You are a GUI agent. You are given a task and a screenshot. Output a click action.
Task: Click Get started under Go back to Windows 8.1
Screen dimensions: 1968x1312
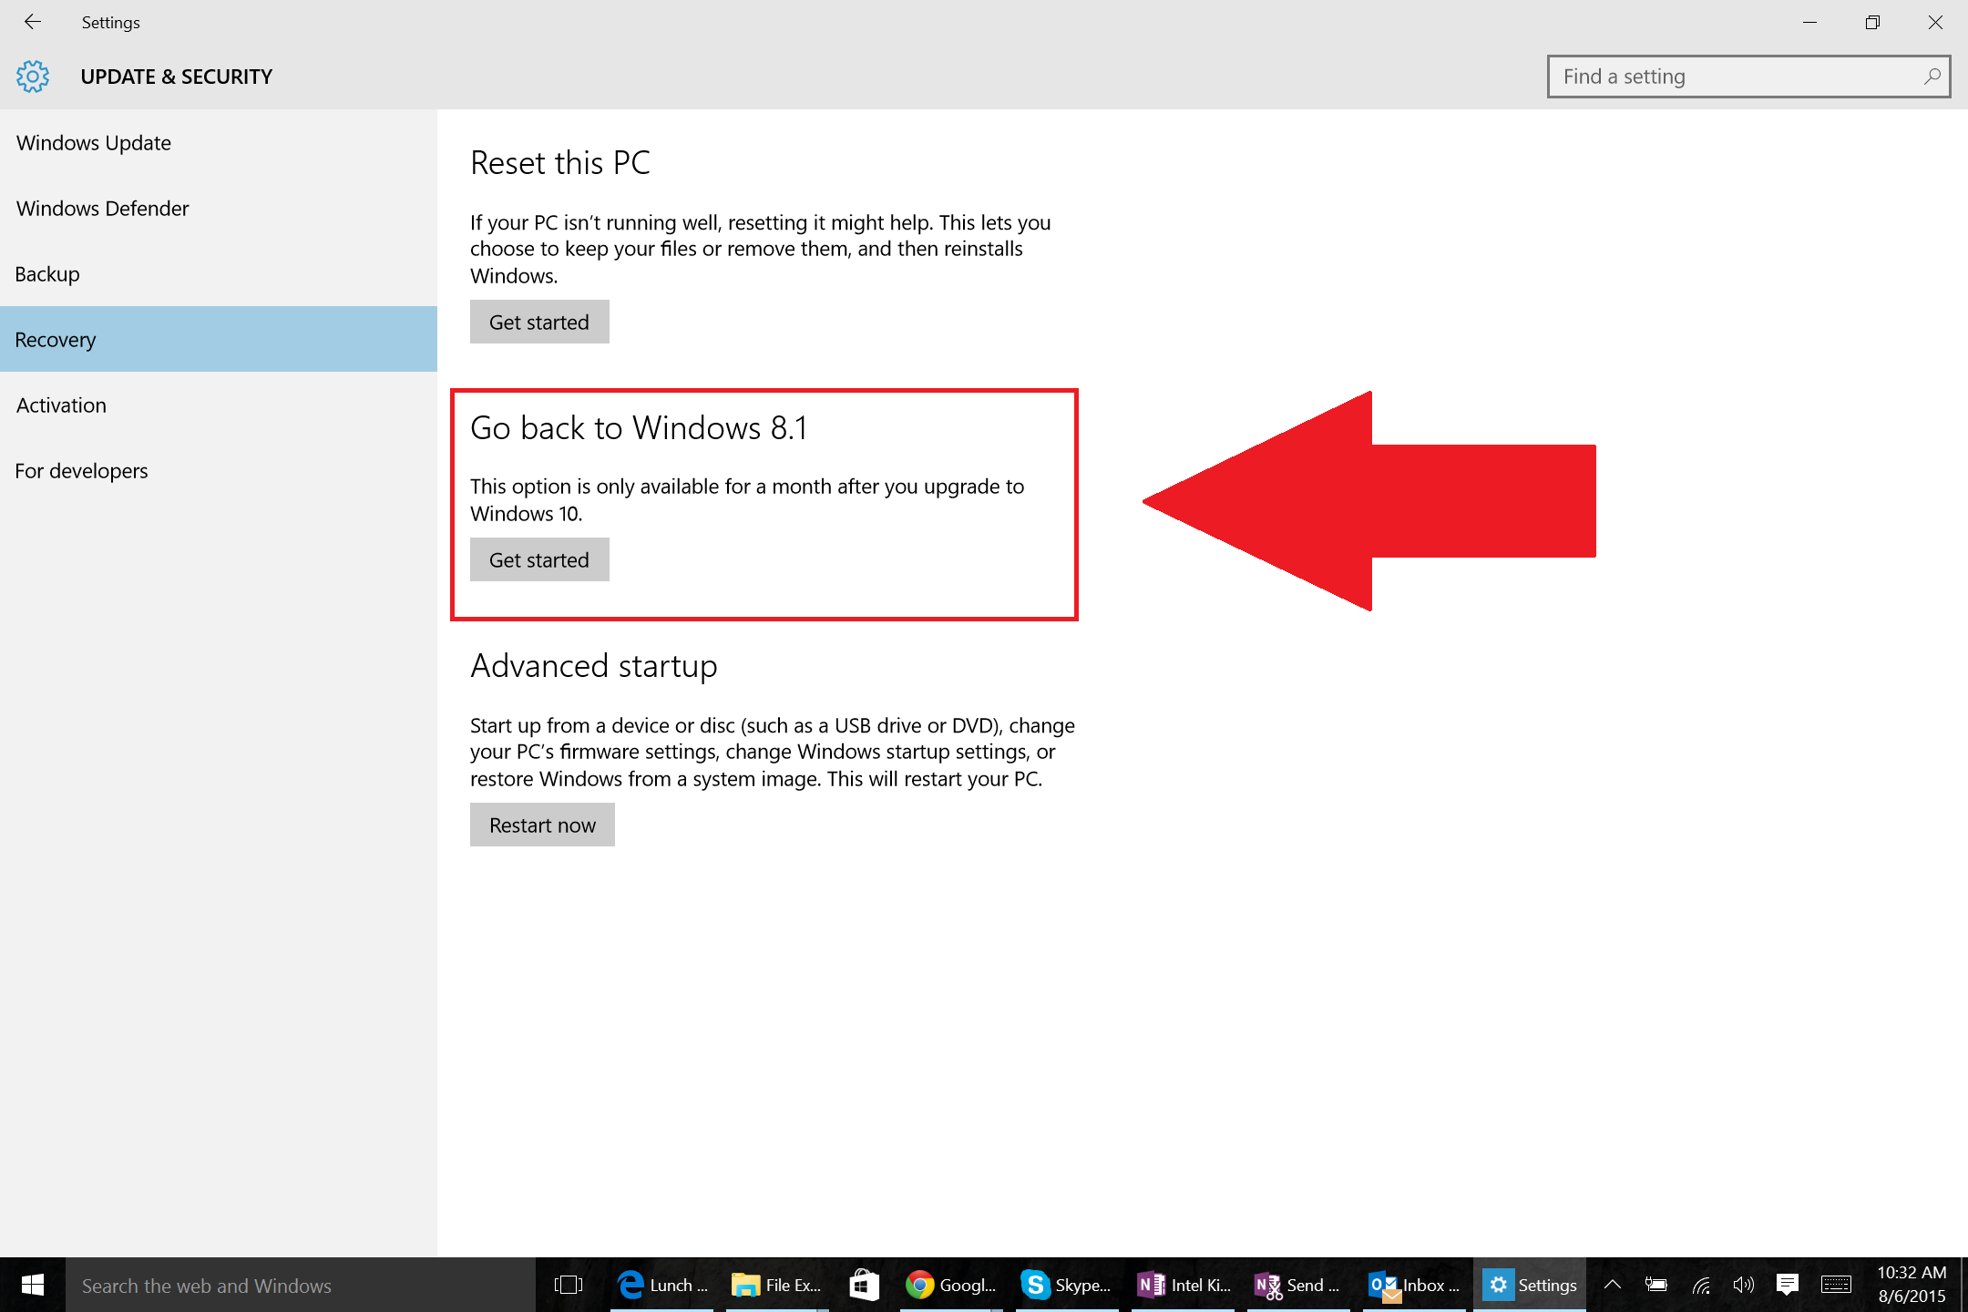coord(538,558)
